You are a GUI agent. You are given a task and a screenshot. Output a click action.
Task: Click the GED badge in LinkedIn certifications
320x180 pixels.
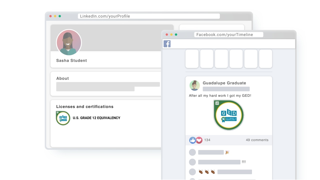point(63,118)
